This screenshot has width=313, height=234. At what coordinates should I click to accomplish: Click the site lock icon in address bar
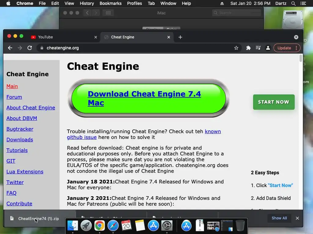click(x=42, y=48)
